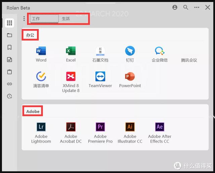This screenshot has width=215, height=173.
Task: Open the user account icon
Action: [175, 7]
